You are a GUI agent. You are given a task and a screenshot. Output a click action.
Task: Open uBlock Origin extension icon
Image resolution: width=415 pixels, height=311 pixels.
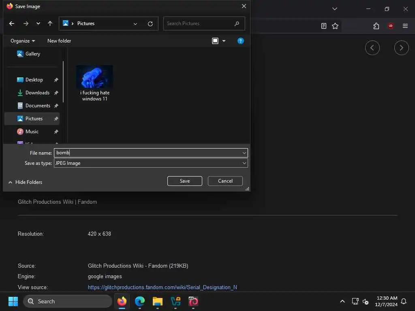(x=390, y=26)
